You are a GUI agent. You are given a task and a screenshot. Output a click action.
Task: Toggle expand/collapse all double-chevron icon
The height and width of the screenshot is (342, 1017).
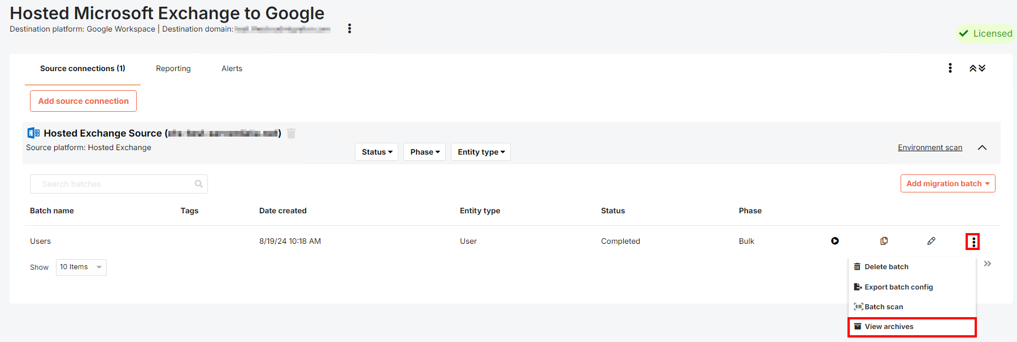[x=977, y=68]
